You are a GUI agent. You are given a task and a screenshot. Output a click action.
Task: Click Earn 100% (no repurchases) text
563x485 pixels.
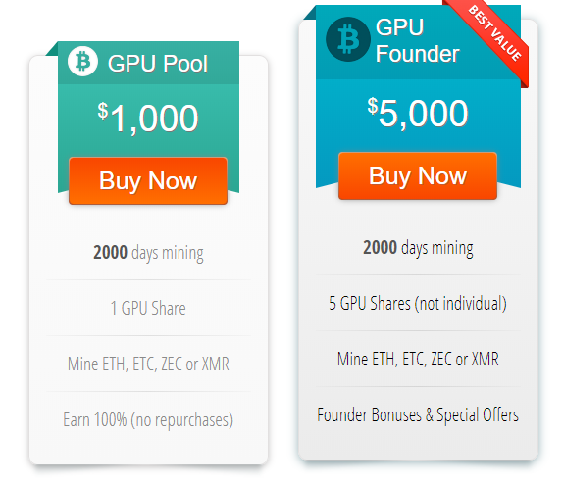point(148,419)
